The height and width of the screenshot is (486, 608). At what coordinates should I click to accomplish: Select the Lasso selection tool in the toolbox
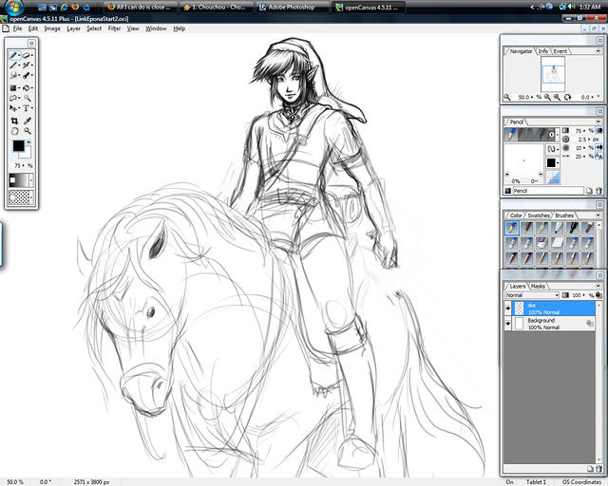[x=13, y=98]
